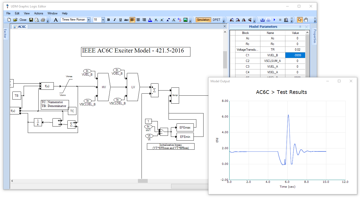Image resolution: width=360 pixels, height=198 pixels.
Task: Click the rotate left toolbar icon
Action: (x=232, y=20)
